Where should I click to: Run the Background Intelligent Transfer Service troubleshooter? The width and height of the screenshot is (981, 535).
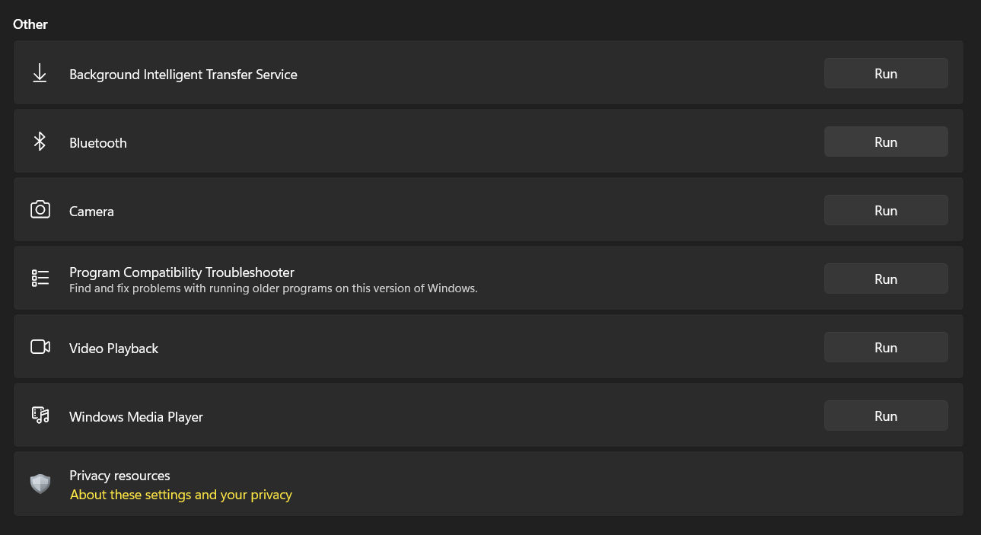point(885,74)
